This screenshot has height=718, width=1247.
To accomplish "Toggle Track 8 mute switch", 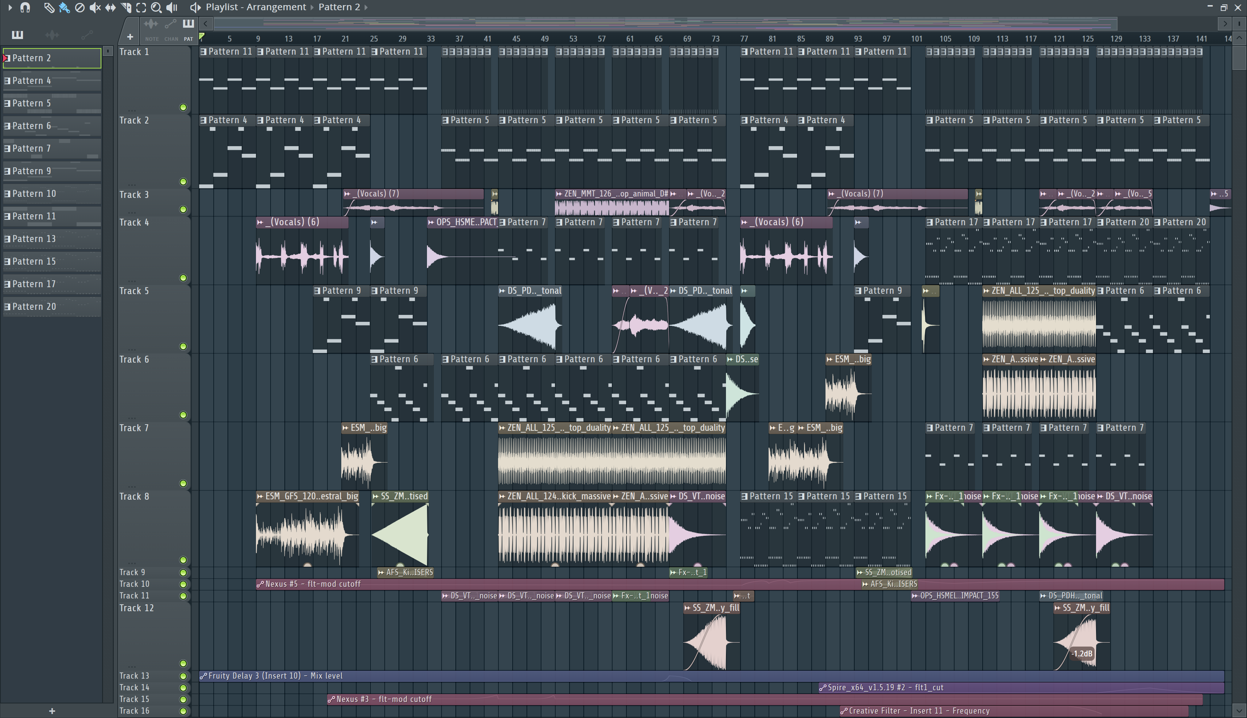I will 183,560.
